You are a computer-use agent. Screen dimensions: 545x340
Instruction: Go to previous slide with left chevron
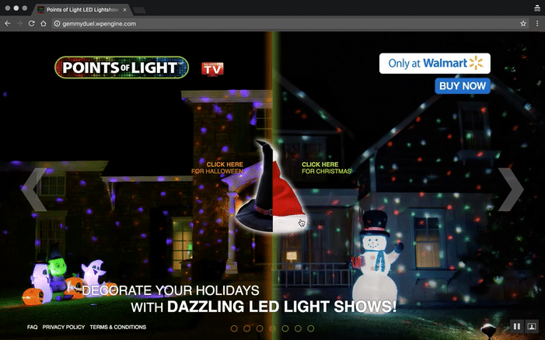33,189
